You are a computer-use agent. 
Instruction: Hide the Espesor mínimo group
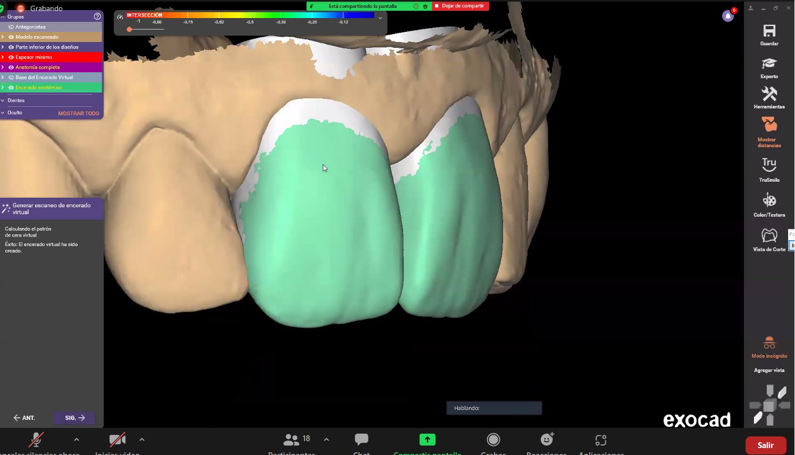pyautogui.click(x=11, y=57)
